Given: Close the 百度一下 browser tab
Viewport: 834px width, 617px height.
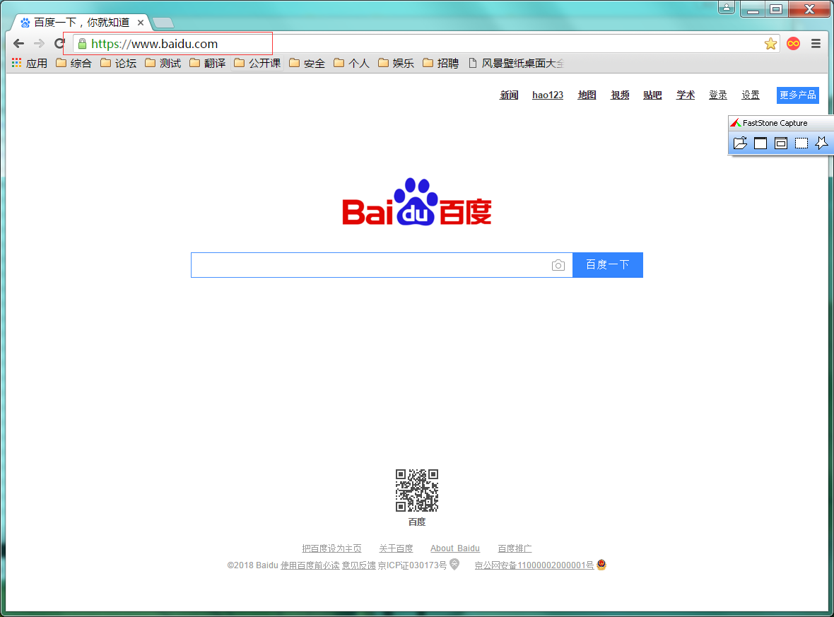Looking at the screenshot, I should 141,23.
